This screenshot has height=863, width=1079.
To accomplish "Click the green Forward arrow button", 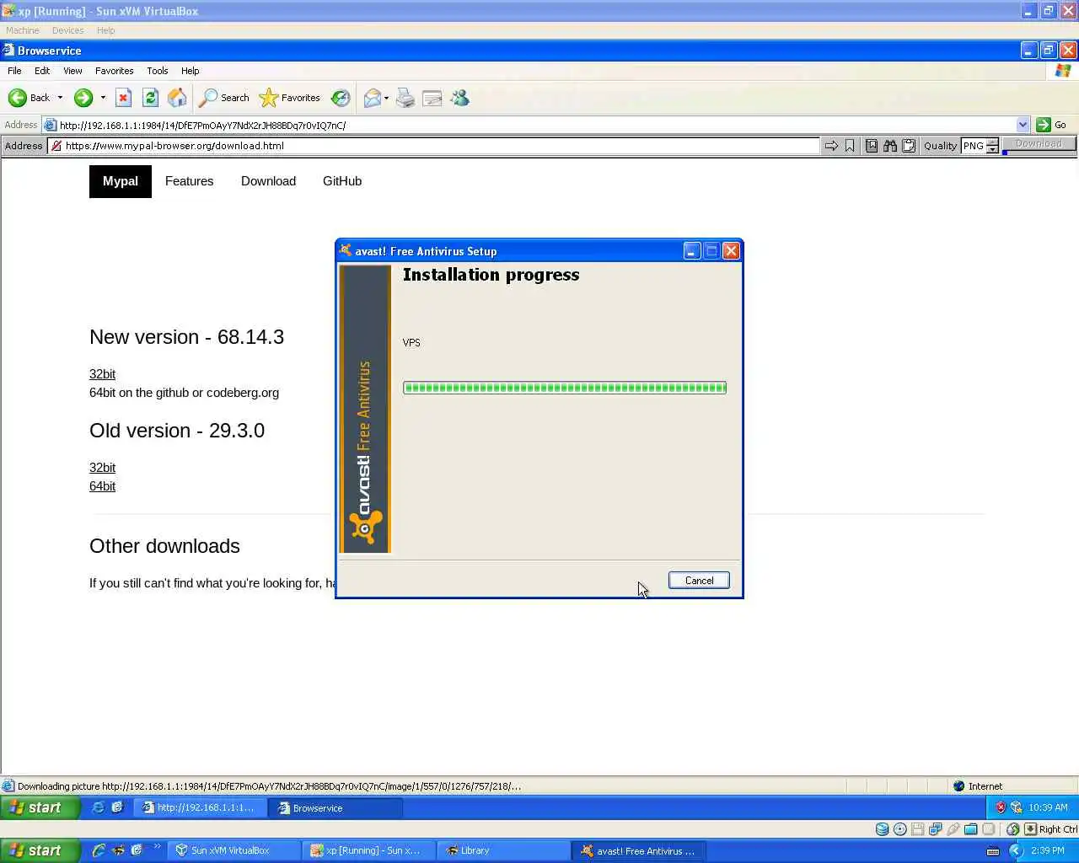I will point(83,98).
